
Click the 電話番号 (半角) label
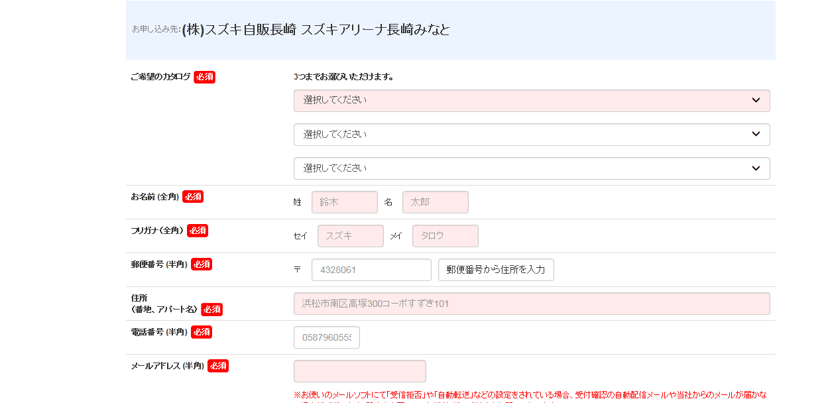pyautogui.click(x=159, y=331)
